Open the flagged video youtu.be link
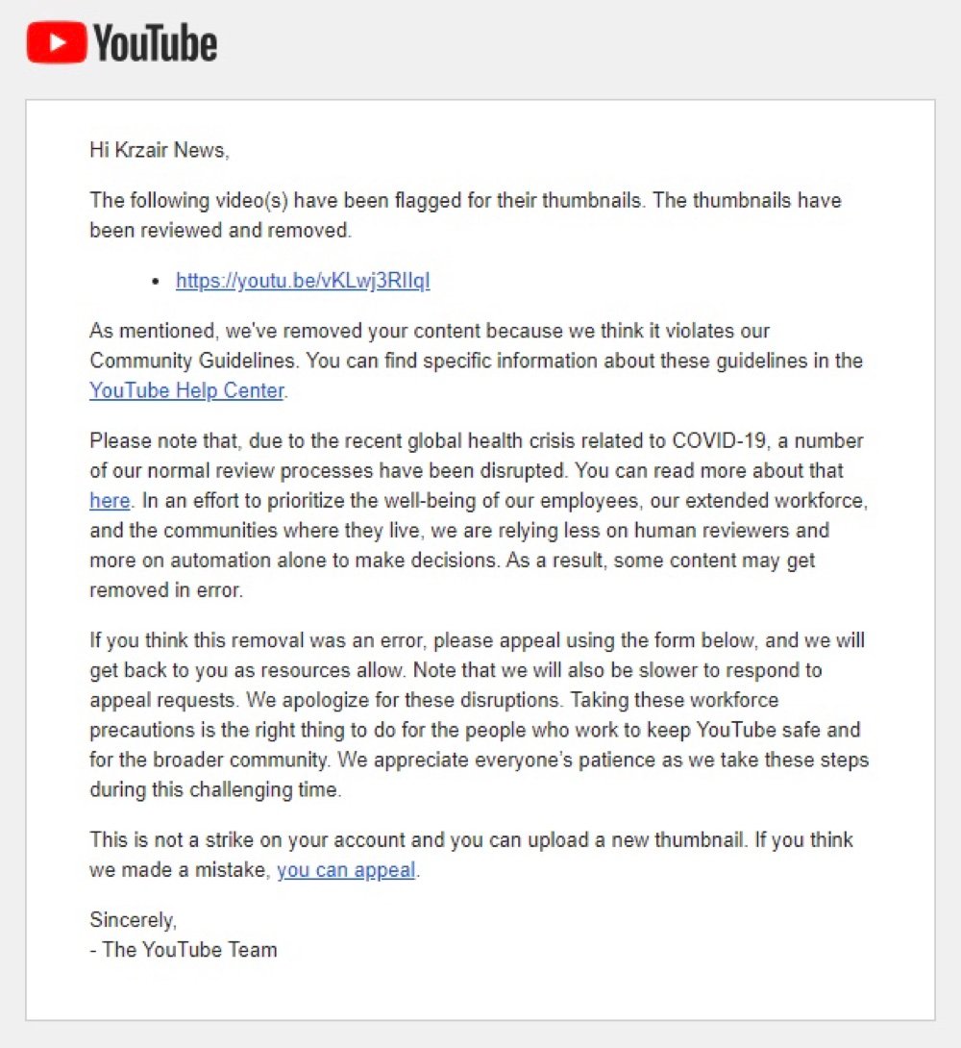961x1048 pixels. point(303,280)
